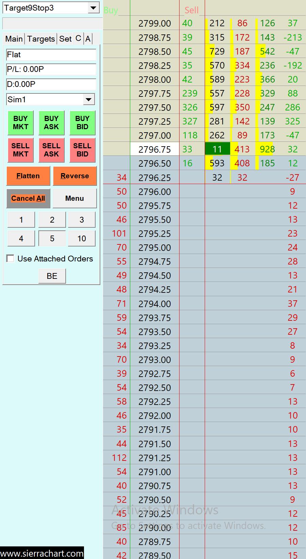Screen dimensions: 306x559
Task: Open the Target9Stop3 trade configuration dropdown
Action: (x=93, y=8)
